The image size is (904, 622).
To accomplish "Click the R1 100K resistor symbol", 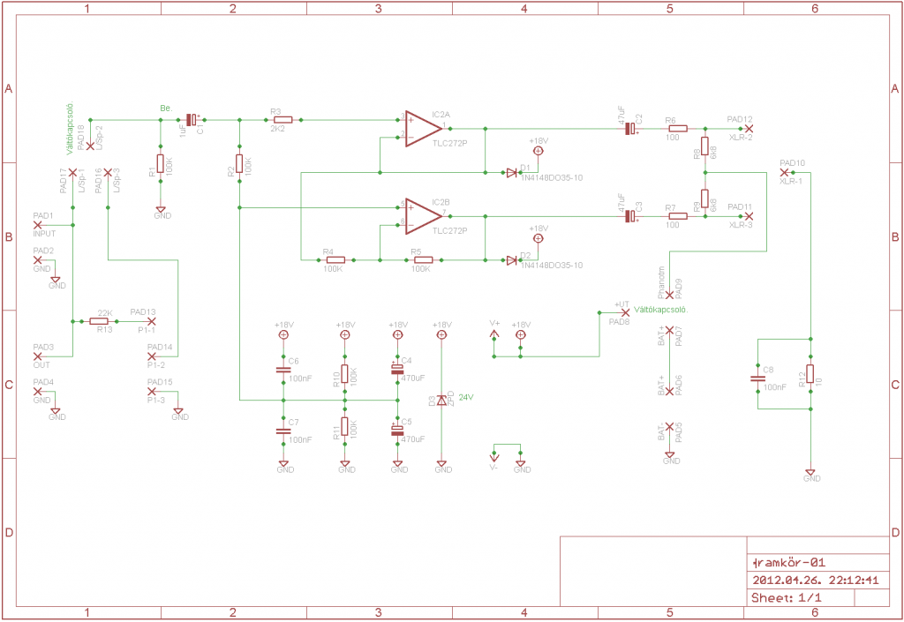I will pos(161,163).
